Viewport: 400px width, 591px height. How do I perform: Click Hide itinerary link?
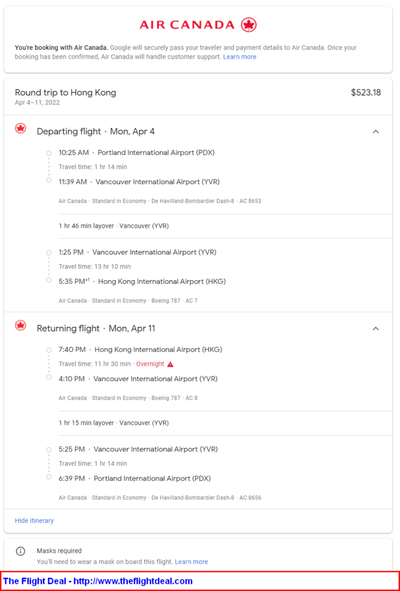34,520
